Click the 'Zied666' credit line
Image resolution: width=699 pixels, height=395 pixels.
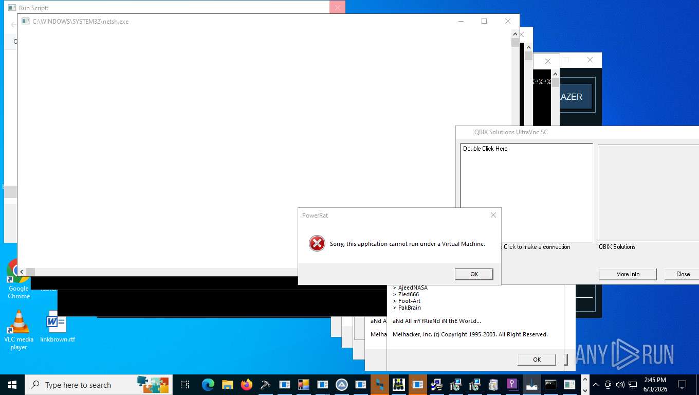[409, 294]
